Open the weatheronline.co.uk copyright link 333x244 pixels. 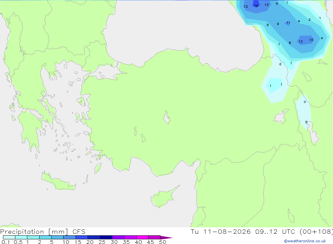point(305,241)
